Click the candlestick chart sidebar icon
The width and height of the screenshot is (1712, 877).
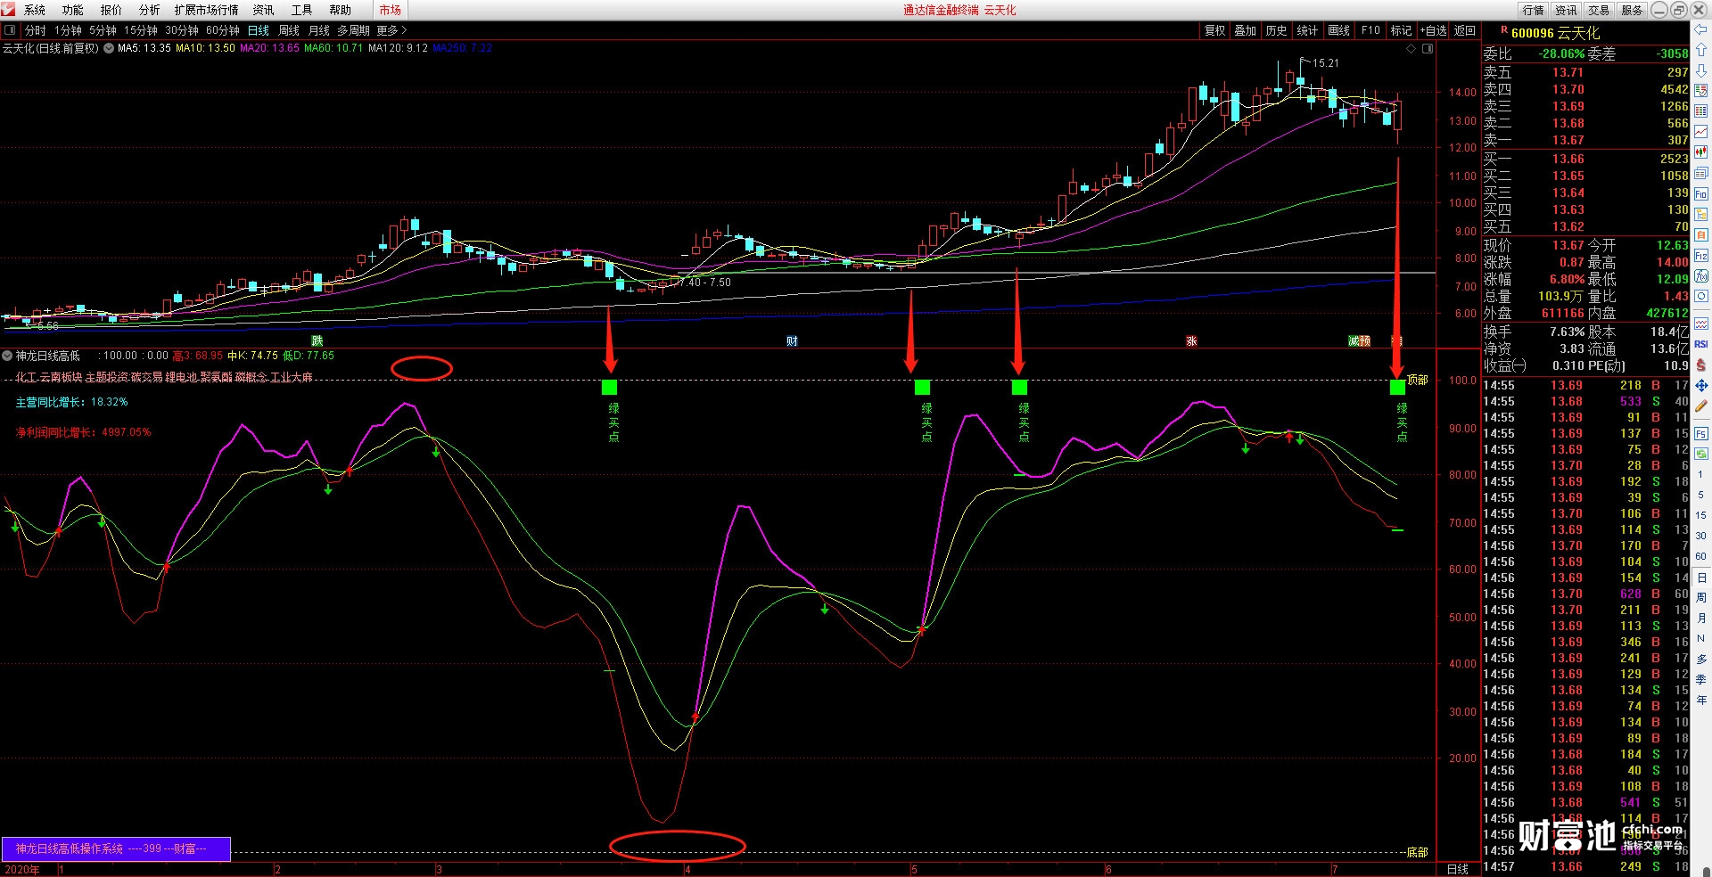point(1701,152)
